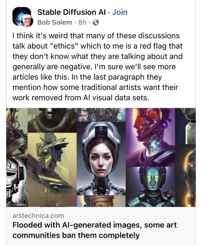
Task: Open Bob Solem's profile name link
Action: 54,22
